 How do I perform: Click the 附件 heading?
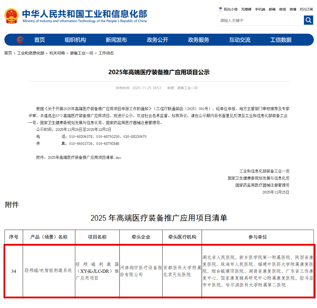12,205
